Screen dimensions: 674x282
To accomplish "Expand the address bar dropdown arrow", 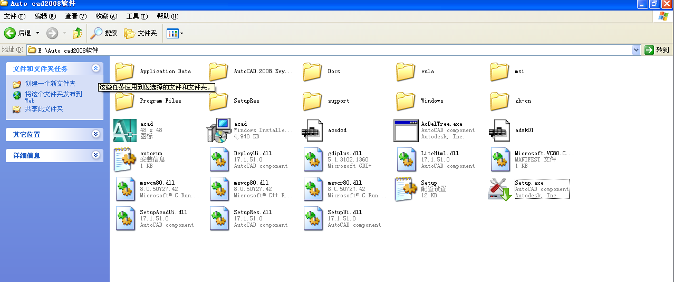I will [637, 50].
